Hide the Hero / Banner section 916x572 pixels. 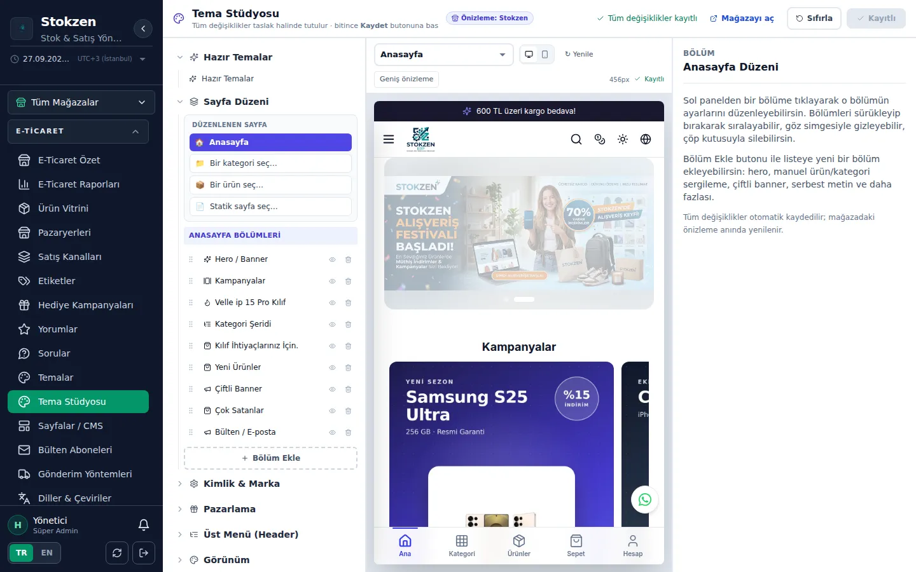click(332, 259)
